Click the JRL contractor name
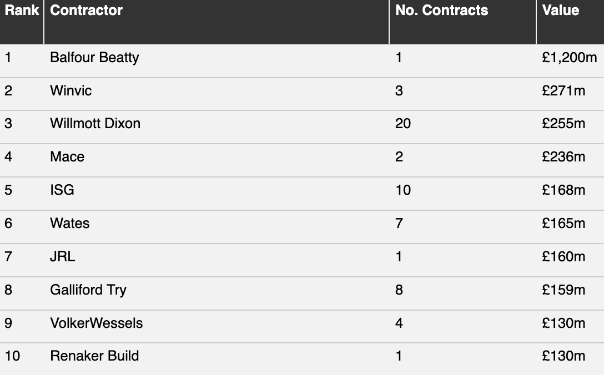The height and width of the screenshot is (375, 604). click(x=62, y=257)
